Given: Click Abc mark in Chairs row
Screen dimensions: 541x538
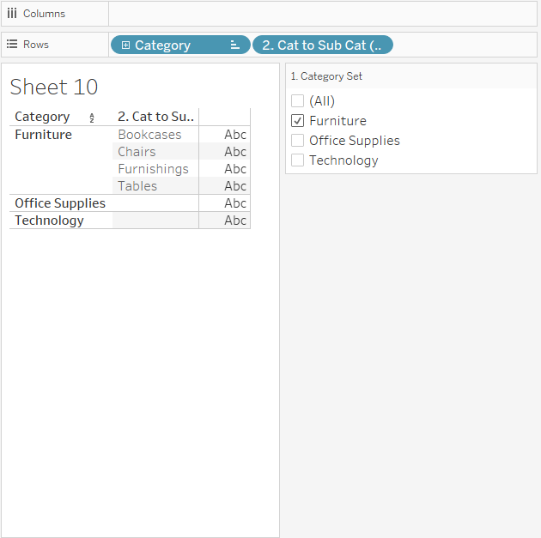Looking at the screenshot, I should [234, 152].
